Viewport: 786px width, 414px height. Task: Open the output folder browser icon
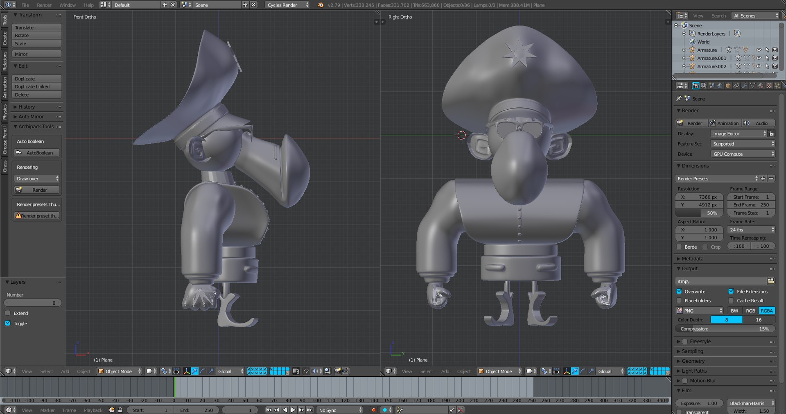coord(771,281)
